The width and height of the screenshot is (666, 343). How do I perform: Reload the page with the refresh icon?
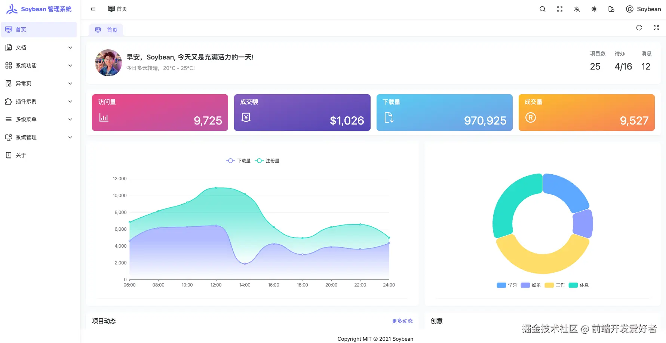tap(639, 28)
